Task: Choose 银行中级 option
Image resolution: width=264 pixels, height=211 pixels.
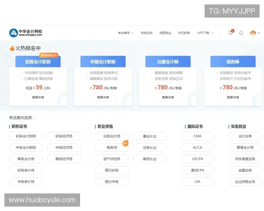Action: [112, 182]
